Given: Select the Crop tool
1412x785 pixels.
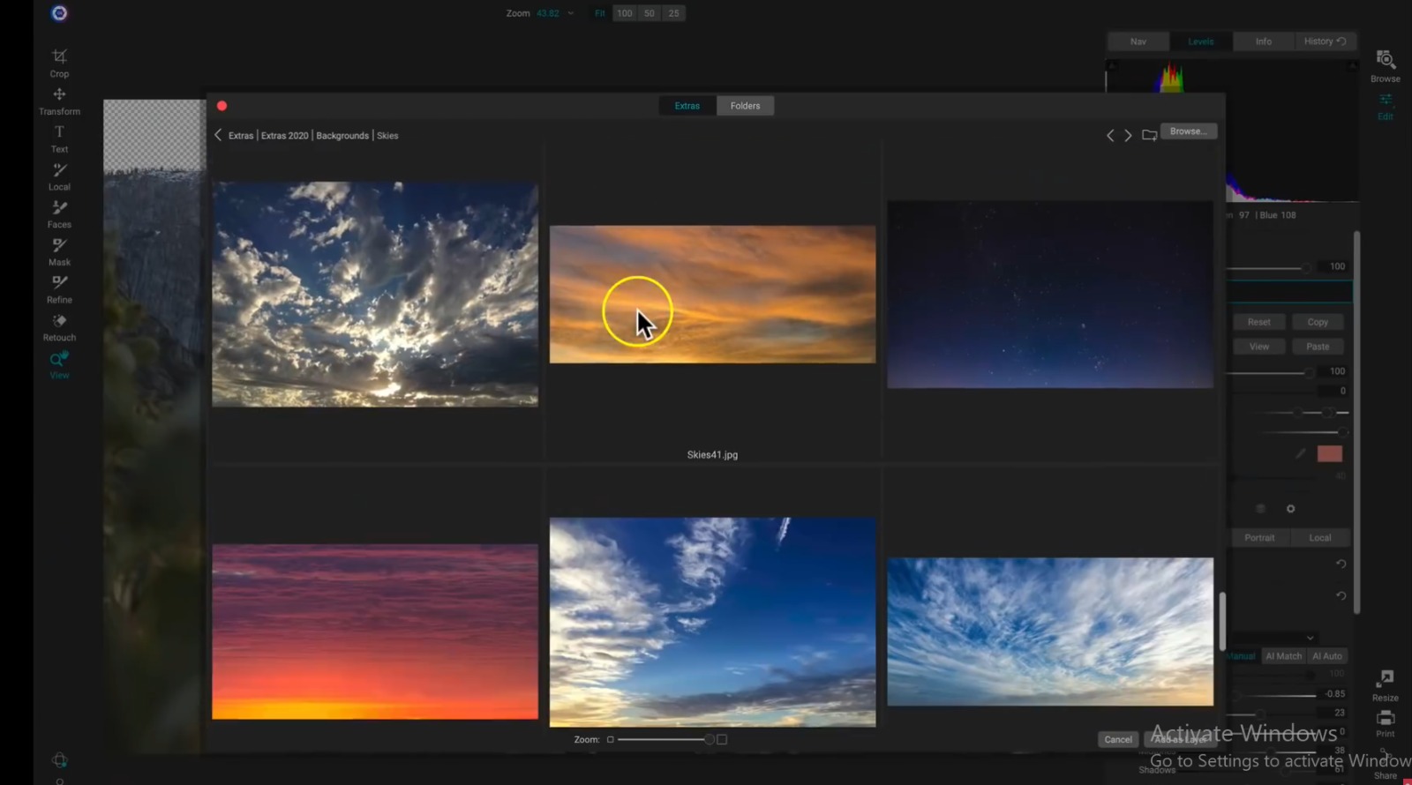Looking at the screenshot, I should pyautogui.click(x=59, y=63).
